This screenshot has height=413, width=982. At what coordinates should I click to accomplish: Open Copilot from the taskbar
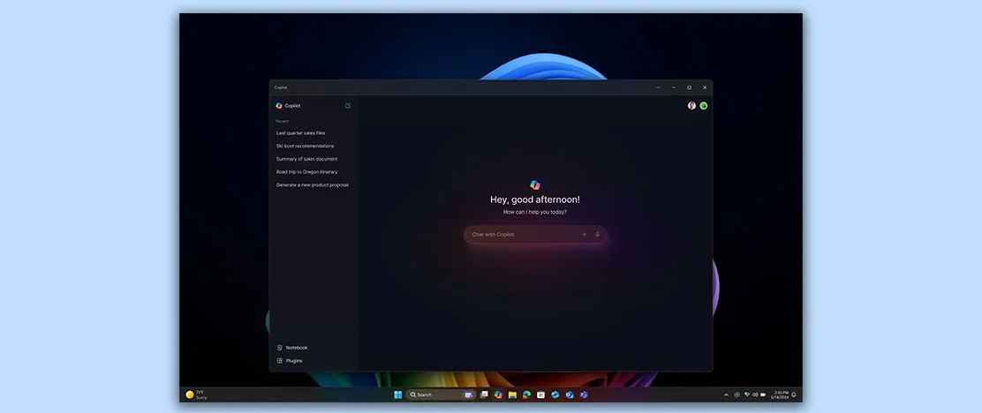point(499,394)
